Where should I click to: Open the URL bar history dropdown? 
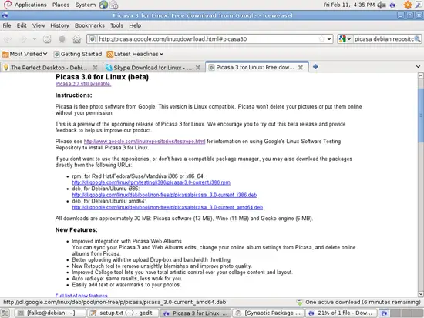[x=329, y=39]
